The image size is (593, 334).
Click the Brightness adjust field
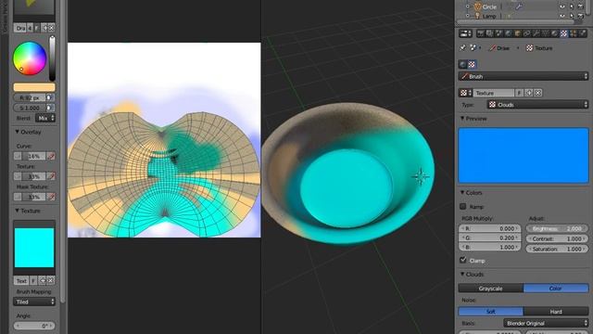(x=557, y=229)
